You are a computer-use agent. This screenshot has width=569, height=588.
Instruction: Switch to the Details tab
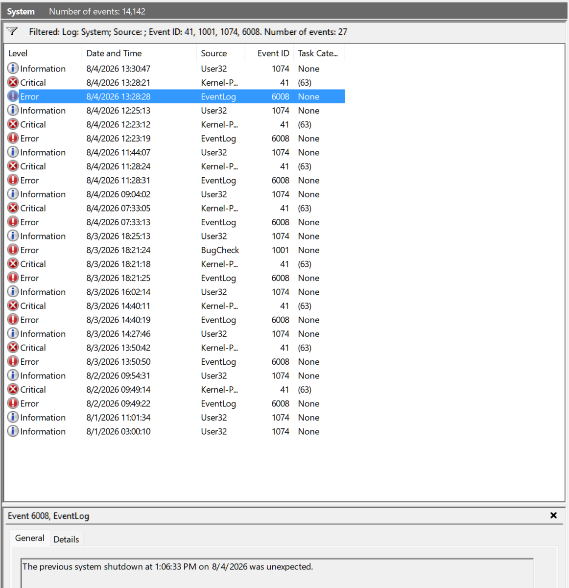coord(66,539)
